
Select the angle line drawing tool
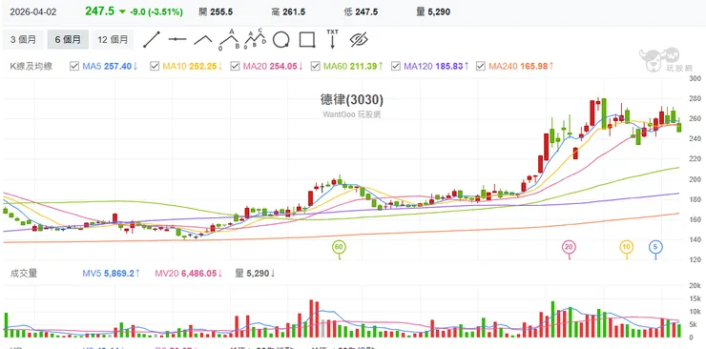[203, 40]
